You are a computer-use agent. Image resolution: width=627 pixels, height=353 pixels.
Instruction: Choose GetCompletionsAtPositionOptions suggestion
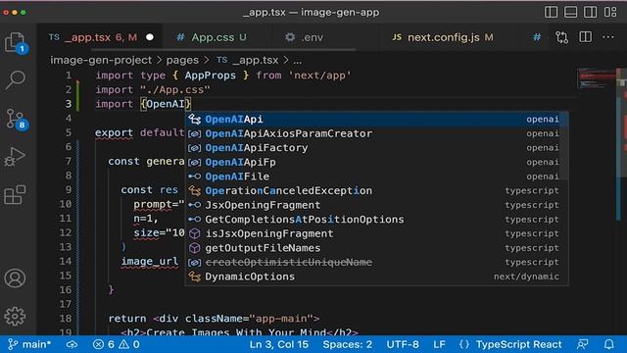tap(376, 220)
